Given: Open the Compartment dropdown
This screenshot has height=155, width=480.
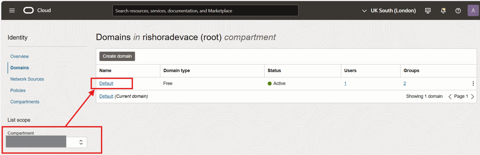Looking at the screenshot, I should tap(46, 142).
